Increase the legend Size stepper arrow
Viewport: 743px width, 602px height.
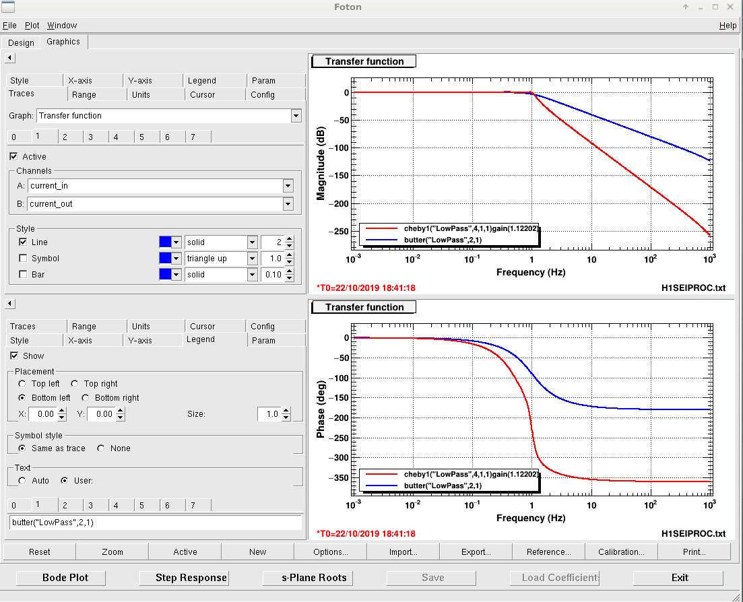(x=286, y=411)
